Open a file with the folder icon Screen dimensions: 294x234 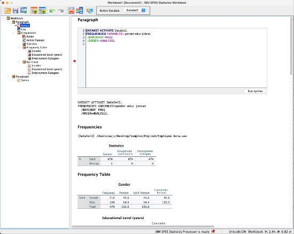click(7, 11)
